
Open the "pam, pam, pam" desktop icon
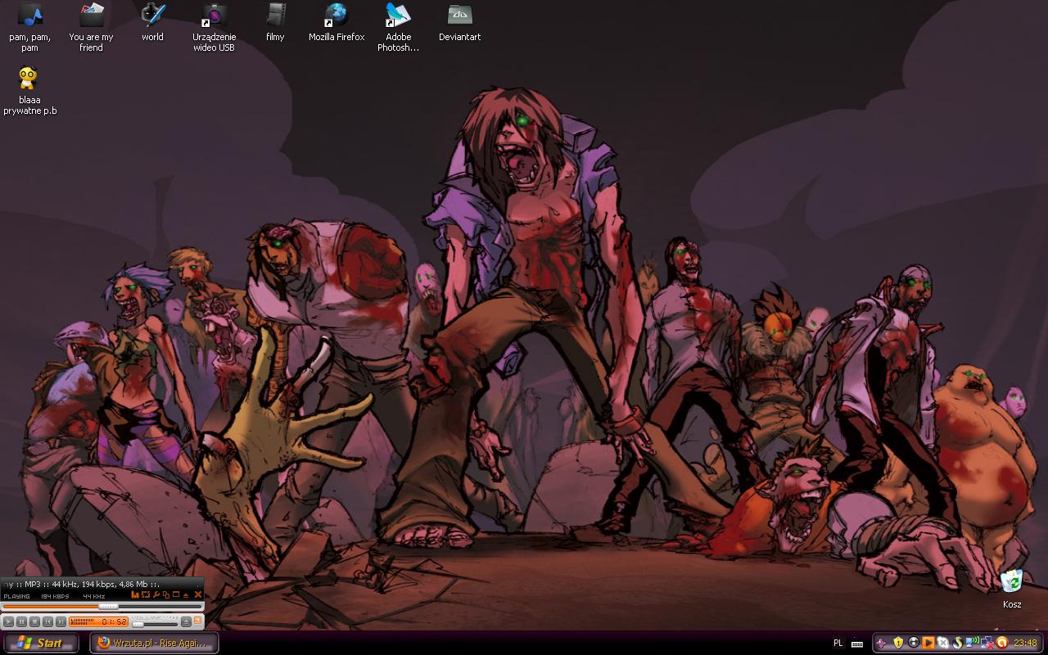(x=29, y=27)
